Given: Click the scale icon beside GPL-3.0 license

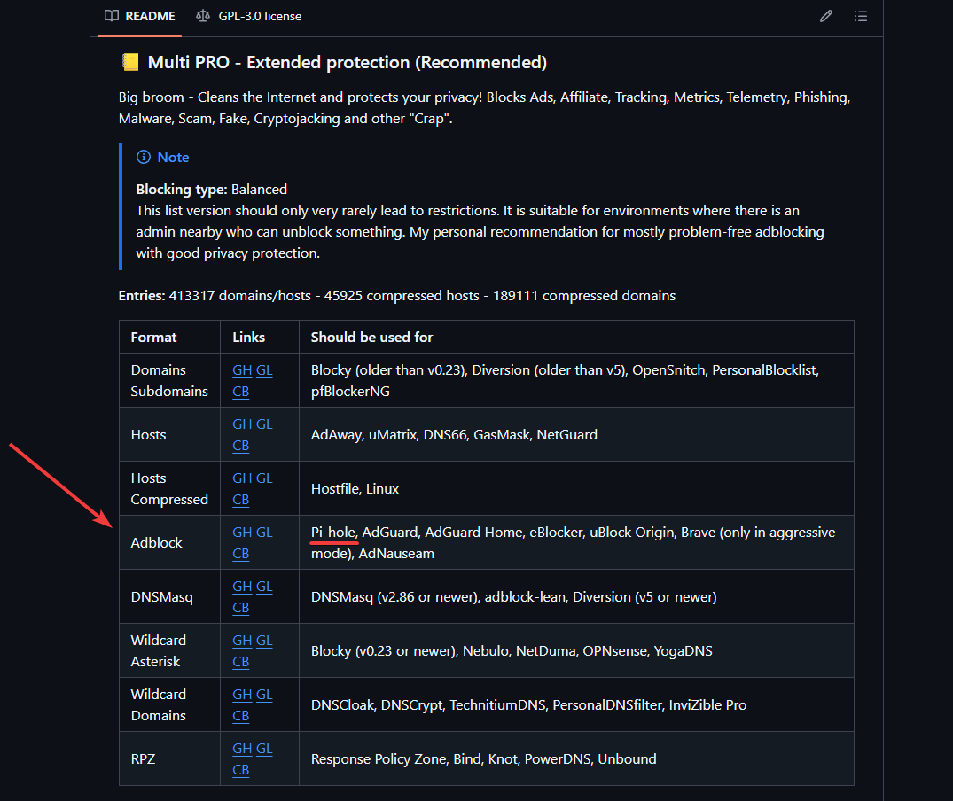Looking at the screenshot, I should click(x=204, y=16).
